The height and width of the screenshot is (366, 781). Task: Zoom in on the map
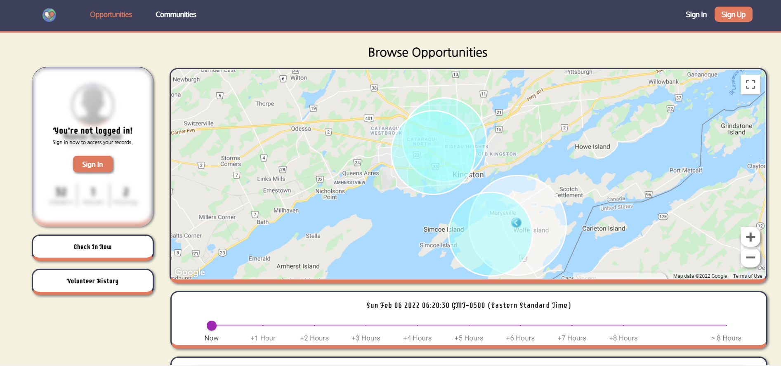click(x=750, y=237)
